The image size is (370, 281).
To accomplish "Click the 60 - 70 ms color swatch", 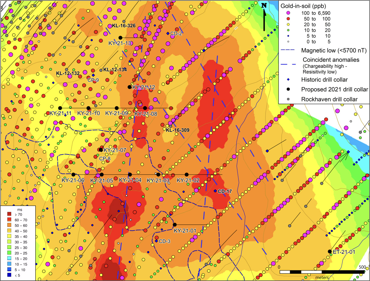I will click(x=9, y=219).
